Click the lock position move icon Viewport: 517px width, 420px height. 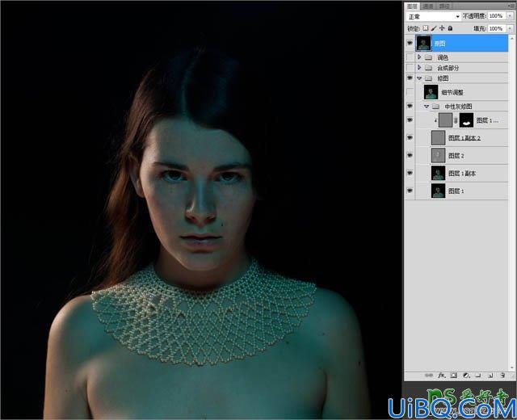tap(442, 28)
